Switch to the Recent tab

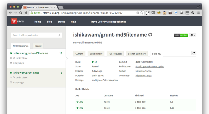point(38,46)
